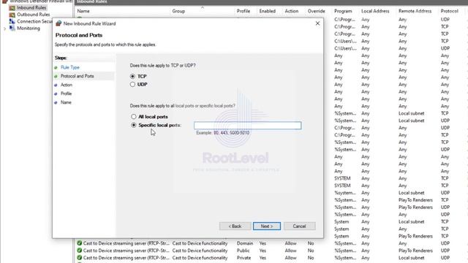Viewport: 468px width, 263px height.
Task: Sort rules by the Program column
Action: tap(343, 11)
